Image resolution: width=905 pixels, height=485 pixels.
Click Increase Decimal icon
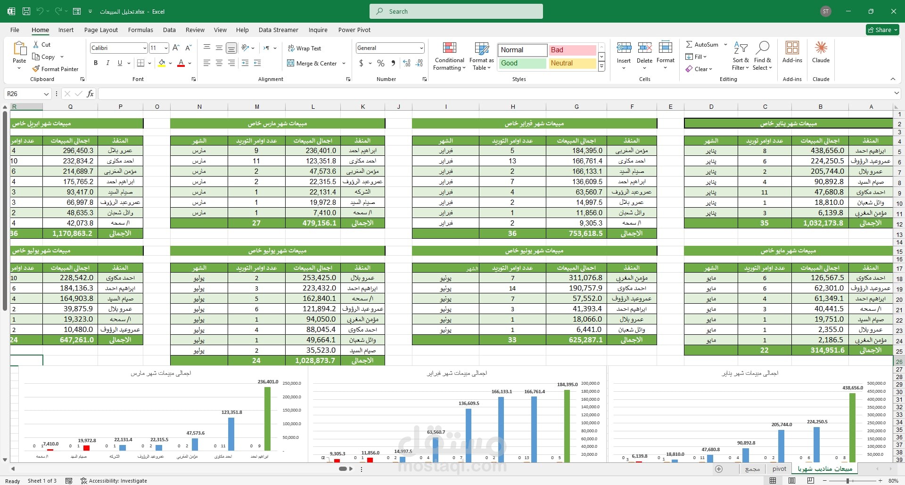click(x=407, y=63)
